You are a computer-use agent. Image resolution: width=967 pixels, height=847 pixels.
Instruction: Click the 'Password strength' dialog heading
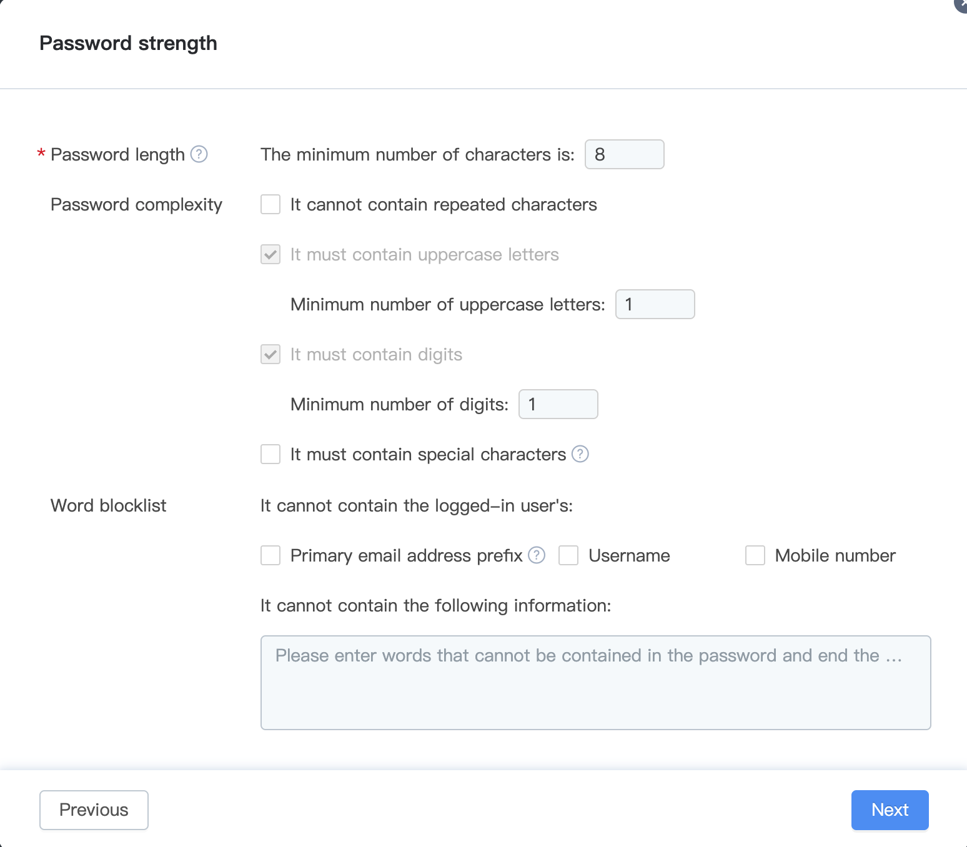pyautogui.click(x=128, y=43)
